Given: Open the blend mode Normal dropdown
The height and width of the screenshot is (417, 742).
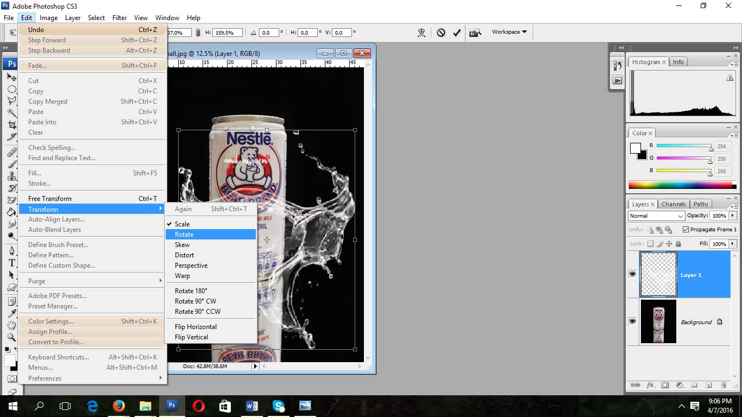Looking at the screenshot, I should (x=656, y=216).
